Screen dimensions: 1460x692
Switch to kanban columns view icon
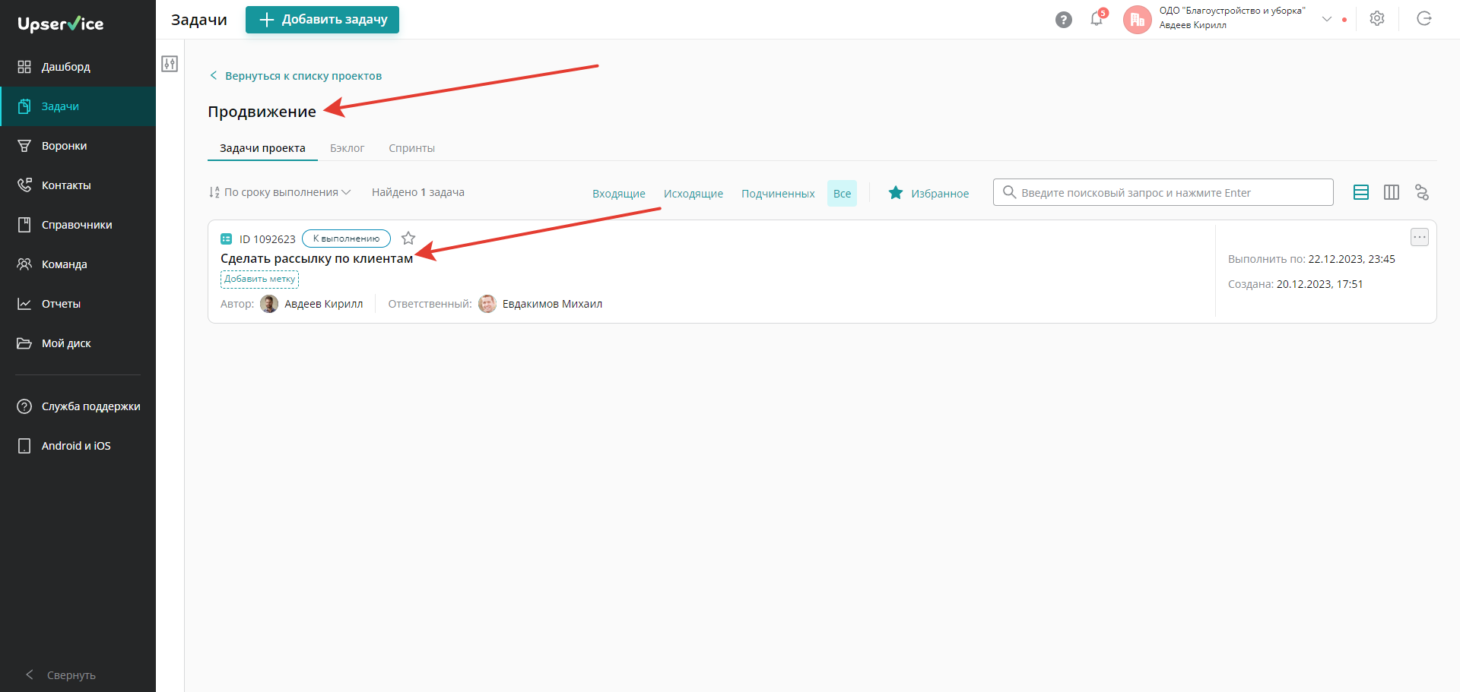click(1392, 192)
